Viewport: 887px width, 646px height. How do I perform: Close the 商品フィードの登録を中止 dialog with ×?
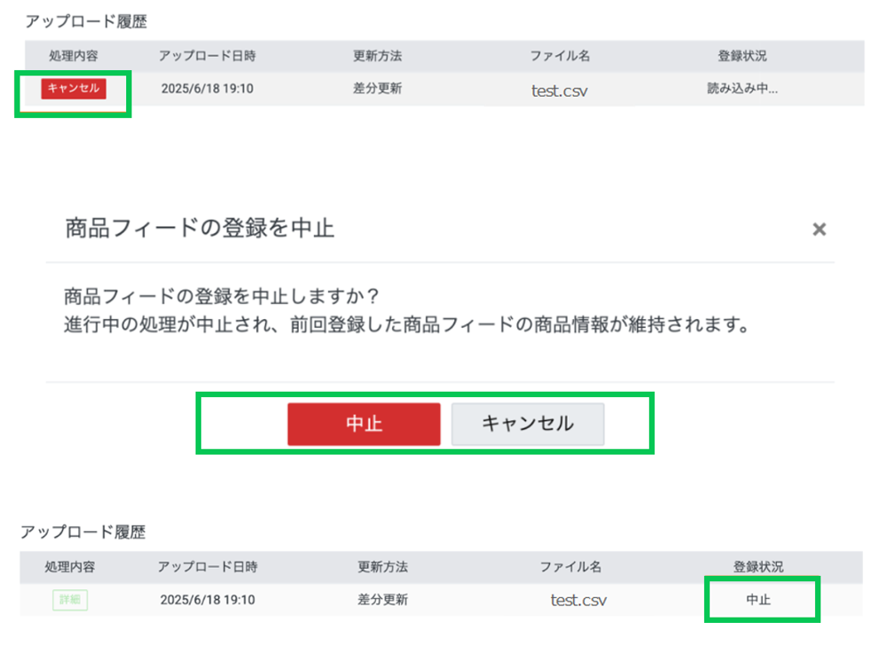(820, 230)
